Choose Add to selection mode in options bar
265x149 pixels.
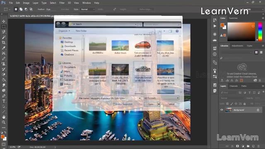click(21, 9)
